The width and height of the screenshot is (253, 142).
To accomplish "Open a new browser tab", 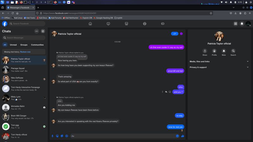I will click(38, 8).
